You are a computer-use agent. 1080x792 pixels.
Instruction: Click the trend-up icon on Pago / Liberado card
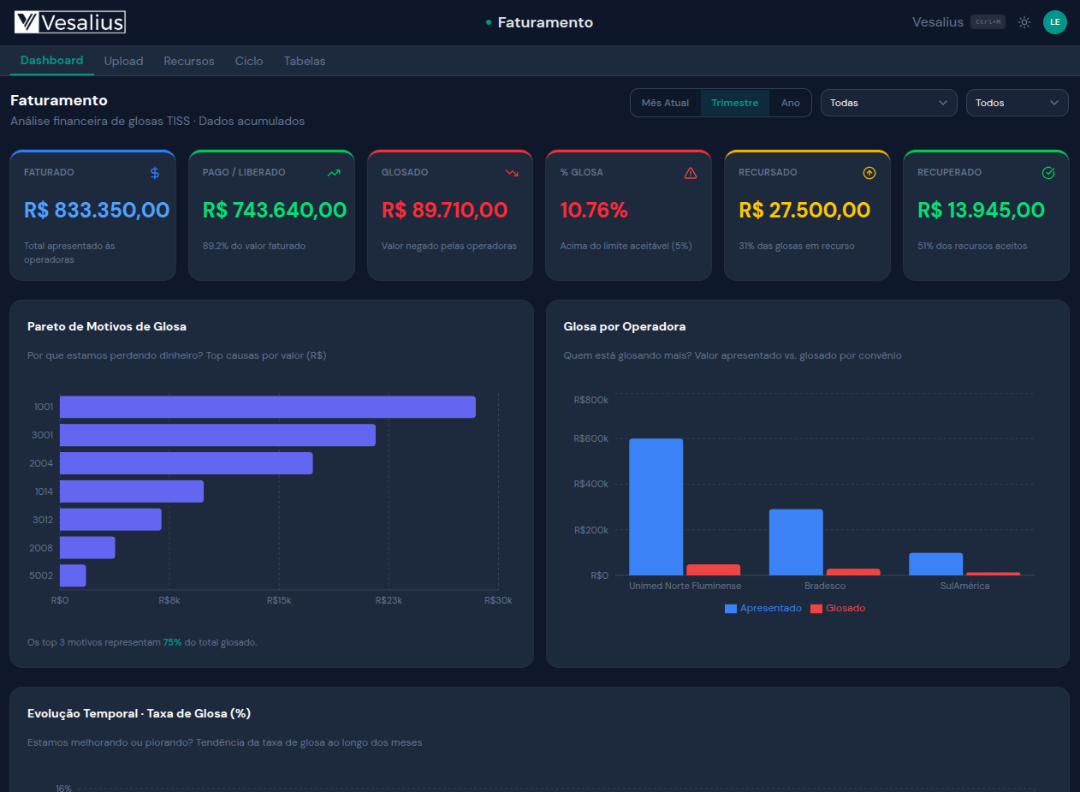tap(334, 172)
